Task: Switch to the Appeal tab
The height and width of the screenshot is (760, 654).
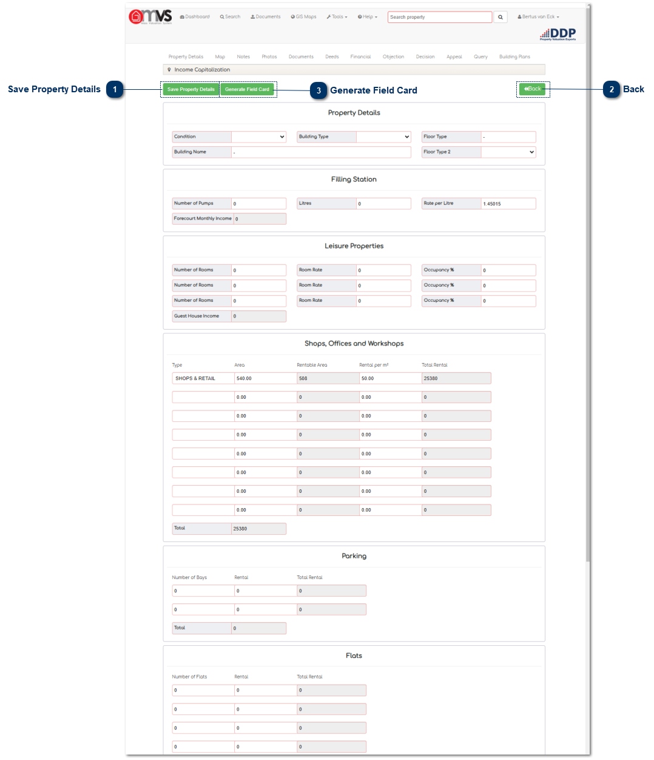Action: [x=454, y=56]
